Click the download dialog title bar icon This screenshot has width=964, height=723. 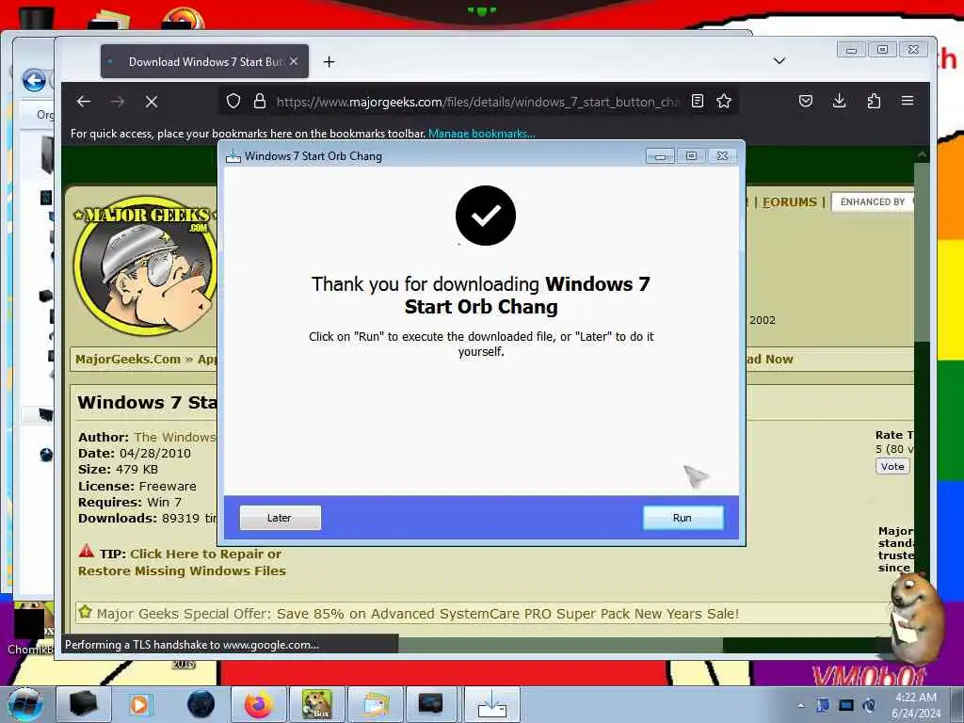click(233, 157)
